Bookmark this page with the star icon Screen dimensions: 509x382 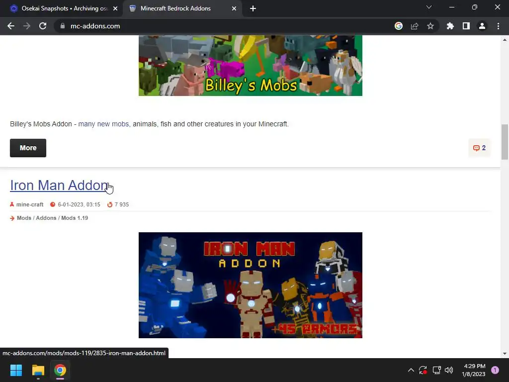pyautogui.click(x=430, y=26)
